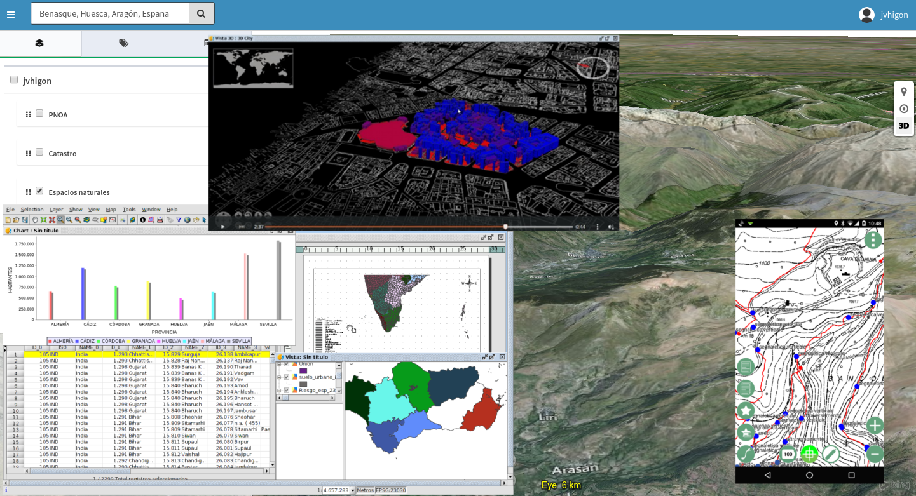Tap the green crosshair GPS button
916x496 pixels.
click(810, 454)
